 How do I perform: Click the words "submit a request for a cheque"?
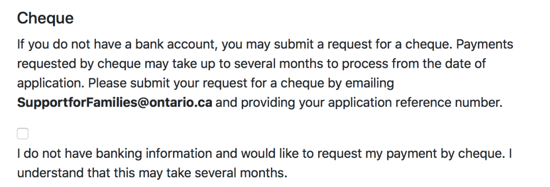(x=363, y=44)
